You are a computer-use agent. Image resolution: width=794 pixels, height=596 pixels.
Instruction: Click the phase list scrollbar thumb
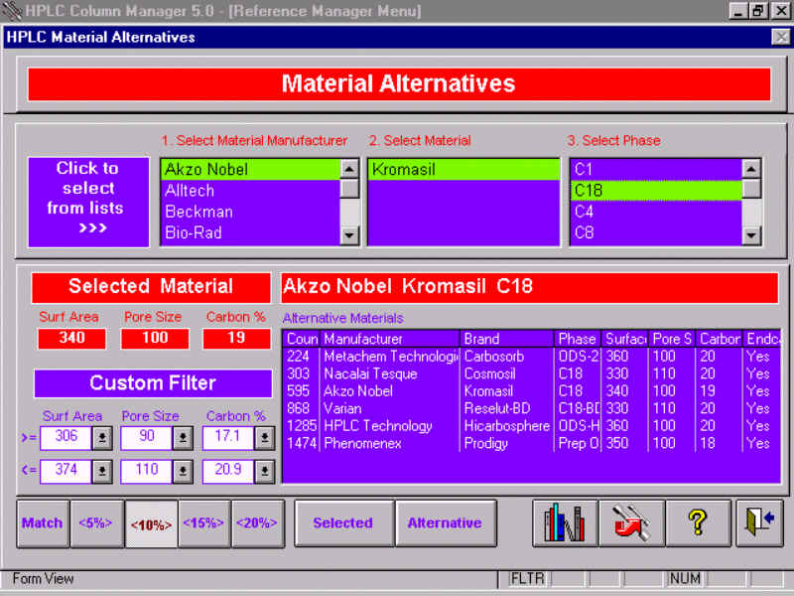(751, 189)
